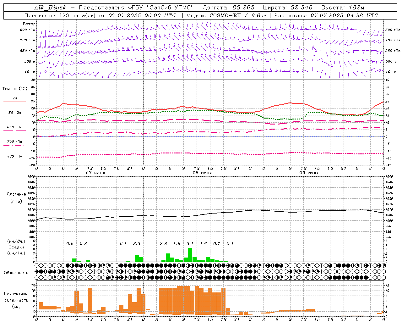This screenshot has width=402, height=322.
Task: Click the Осадки precipitation label
Action: pyautogui.click(x=16, y=247)
